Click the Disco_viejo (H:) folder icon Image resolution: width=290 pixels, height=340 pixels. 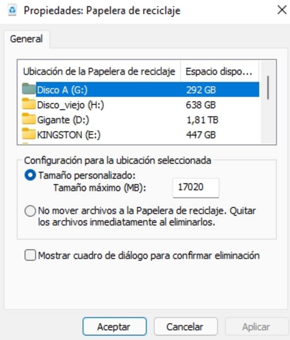[x=29, y=105]
